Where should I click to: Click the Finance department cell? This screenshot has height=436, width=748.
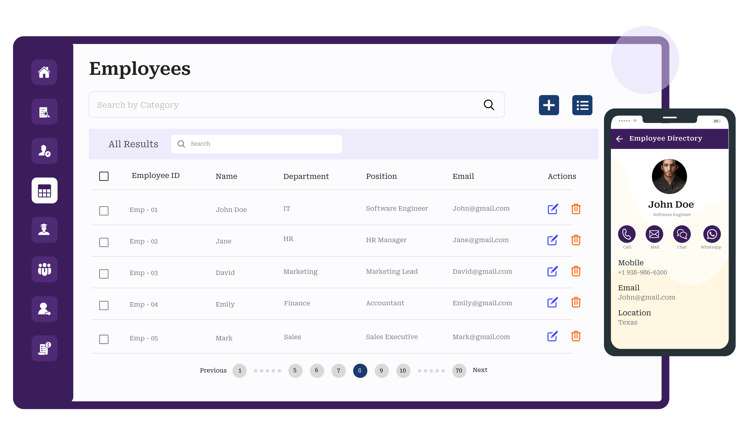(297, 303)
